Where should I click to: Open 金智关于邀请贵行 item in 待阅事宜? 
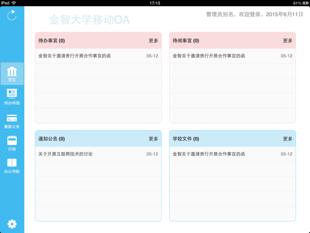[x=232, y=56]
